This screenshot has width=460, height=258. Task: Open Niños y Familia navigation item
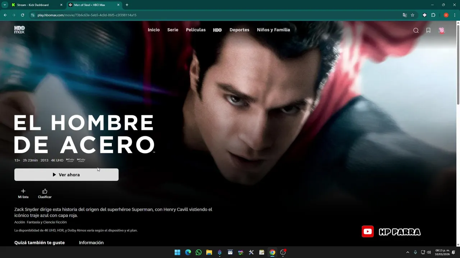273,30
